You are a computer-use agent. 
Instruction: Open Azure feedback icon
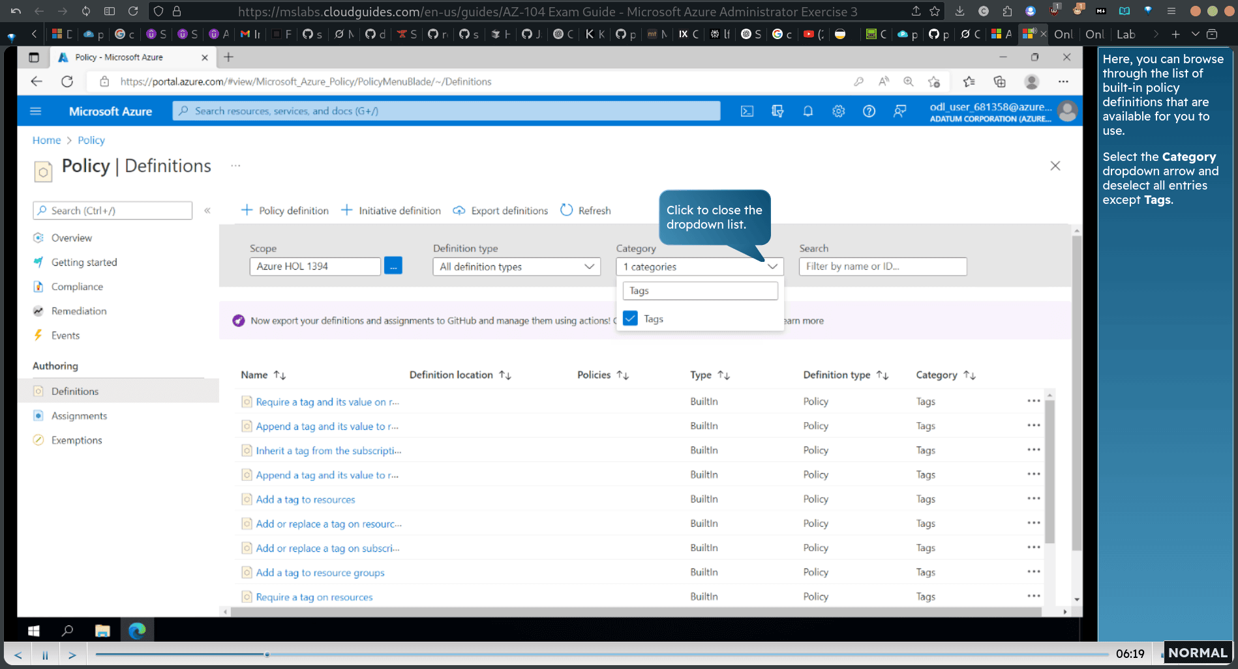pos(899,111)
